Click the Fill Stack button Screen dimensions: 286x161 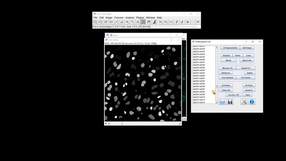[x=249, y=85]
